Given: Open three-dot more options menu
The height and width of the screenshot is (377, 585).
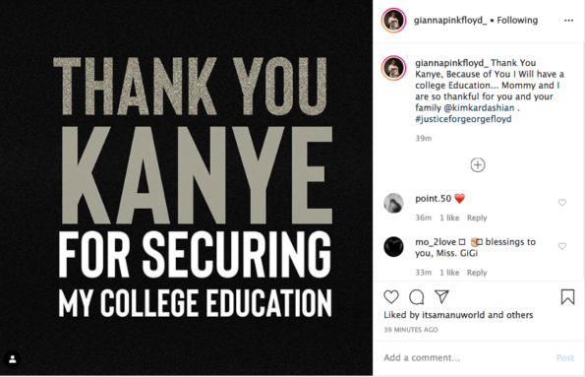Looking at the screenshot, I should tap(568, 21).
